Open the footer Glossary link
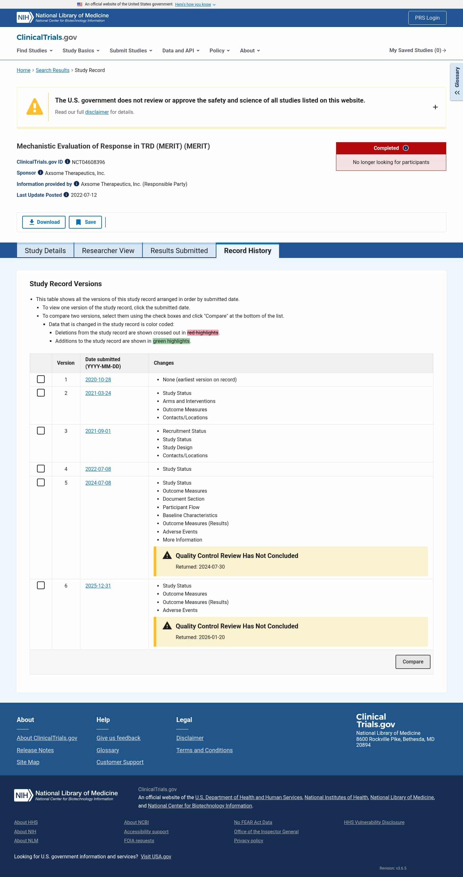Image resolution: width=463 pixels, height=877 pixels. click(x=108, y=750)
